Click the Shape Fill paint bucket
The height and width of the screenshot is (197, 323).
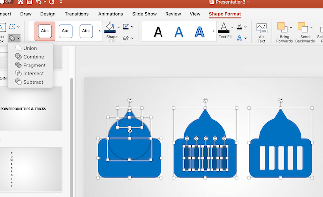(110, 28)
